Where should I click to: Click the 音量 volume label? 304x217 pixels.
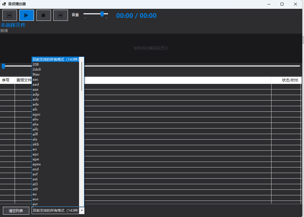pos(75,15)
